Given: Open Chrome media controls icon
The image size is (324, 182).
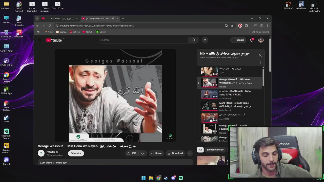Looking at the screenshot, I should tap(255, 26).
